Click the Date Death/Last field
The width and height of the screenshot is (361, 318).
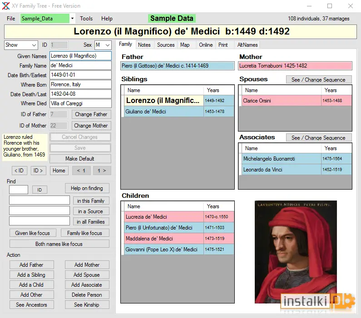click(80, 94)
